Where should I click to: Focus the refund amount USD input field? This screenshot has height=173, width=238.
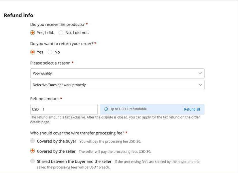pos(69,109)
